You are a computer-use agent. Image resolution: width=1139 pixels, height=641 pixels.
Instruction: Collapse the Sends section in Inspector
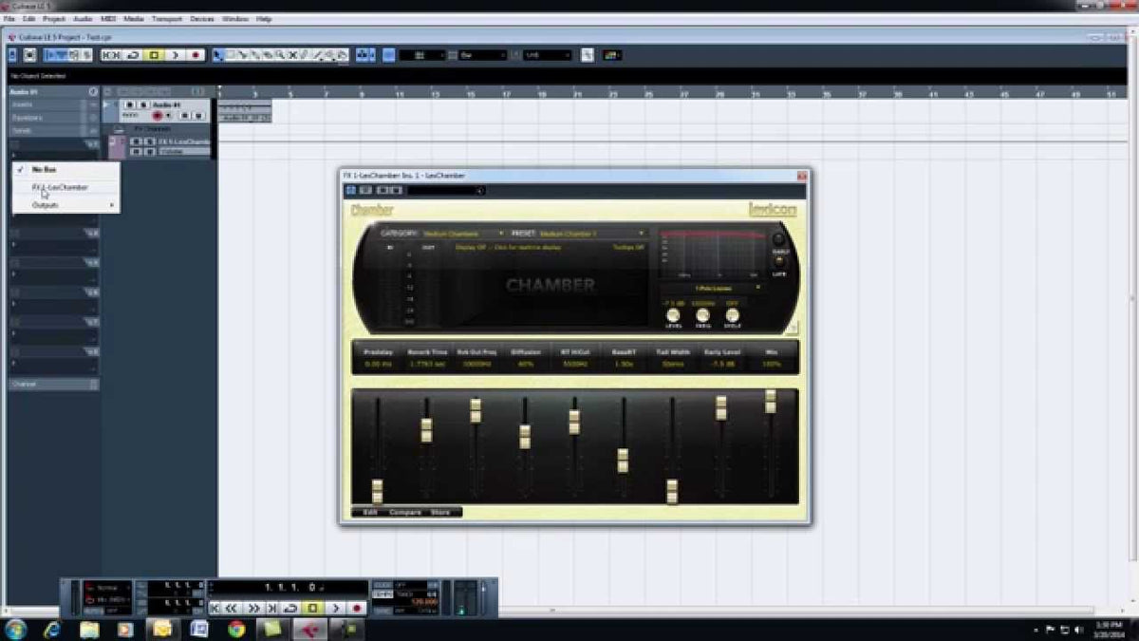point(52,131)
